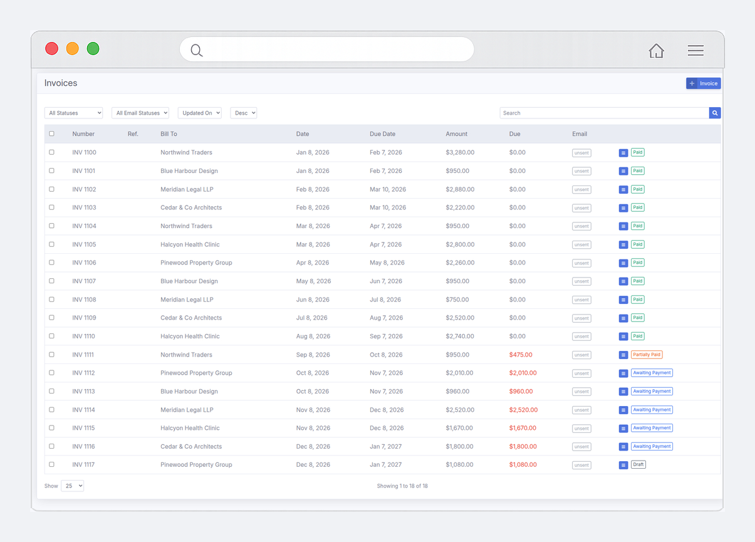Open the action menu icon for INV 1117
The height and width of the screenshot is (542, 755).
[623, 466]
